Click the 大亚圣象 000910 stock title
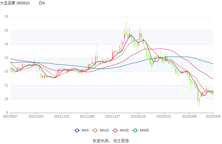Viewport: 222px width, 144px height. pyautogui.click(x=15, y=3)
